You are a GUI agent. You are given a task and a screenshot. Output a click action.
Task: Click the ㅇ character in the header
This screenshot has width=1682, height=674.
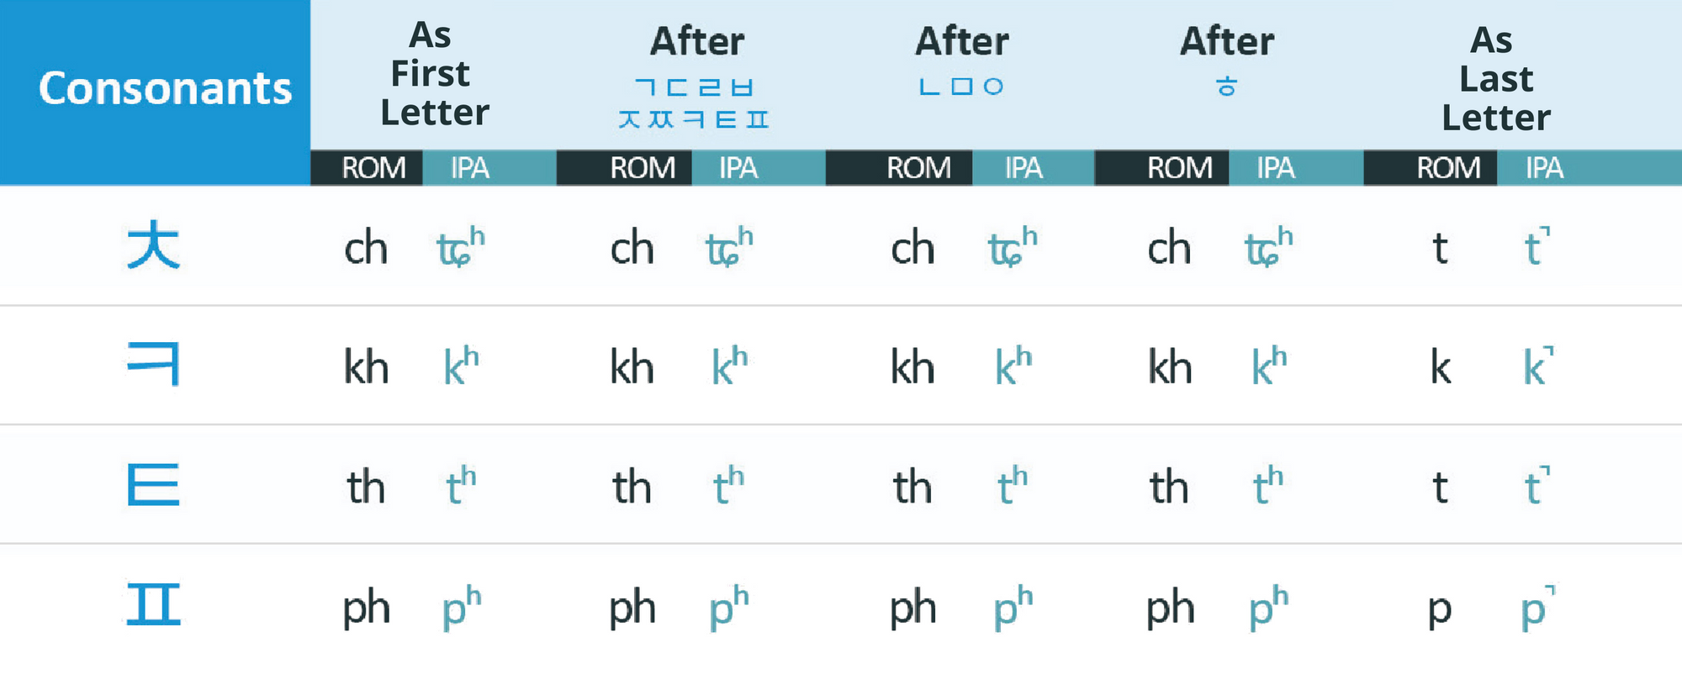tap(993, 87)
